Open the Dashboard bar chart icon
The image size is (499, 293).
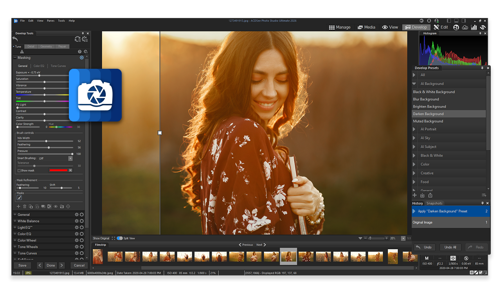click(474, 27)
